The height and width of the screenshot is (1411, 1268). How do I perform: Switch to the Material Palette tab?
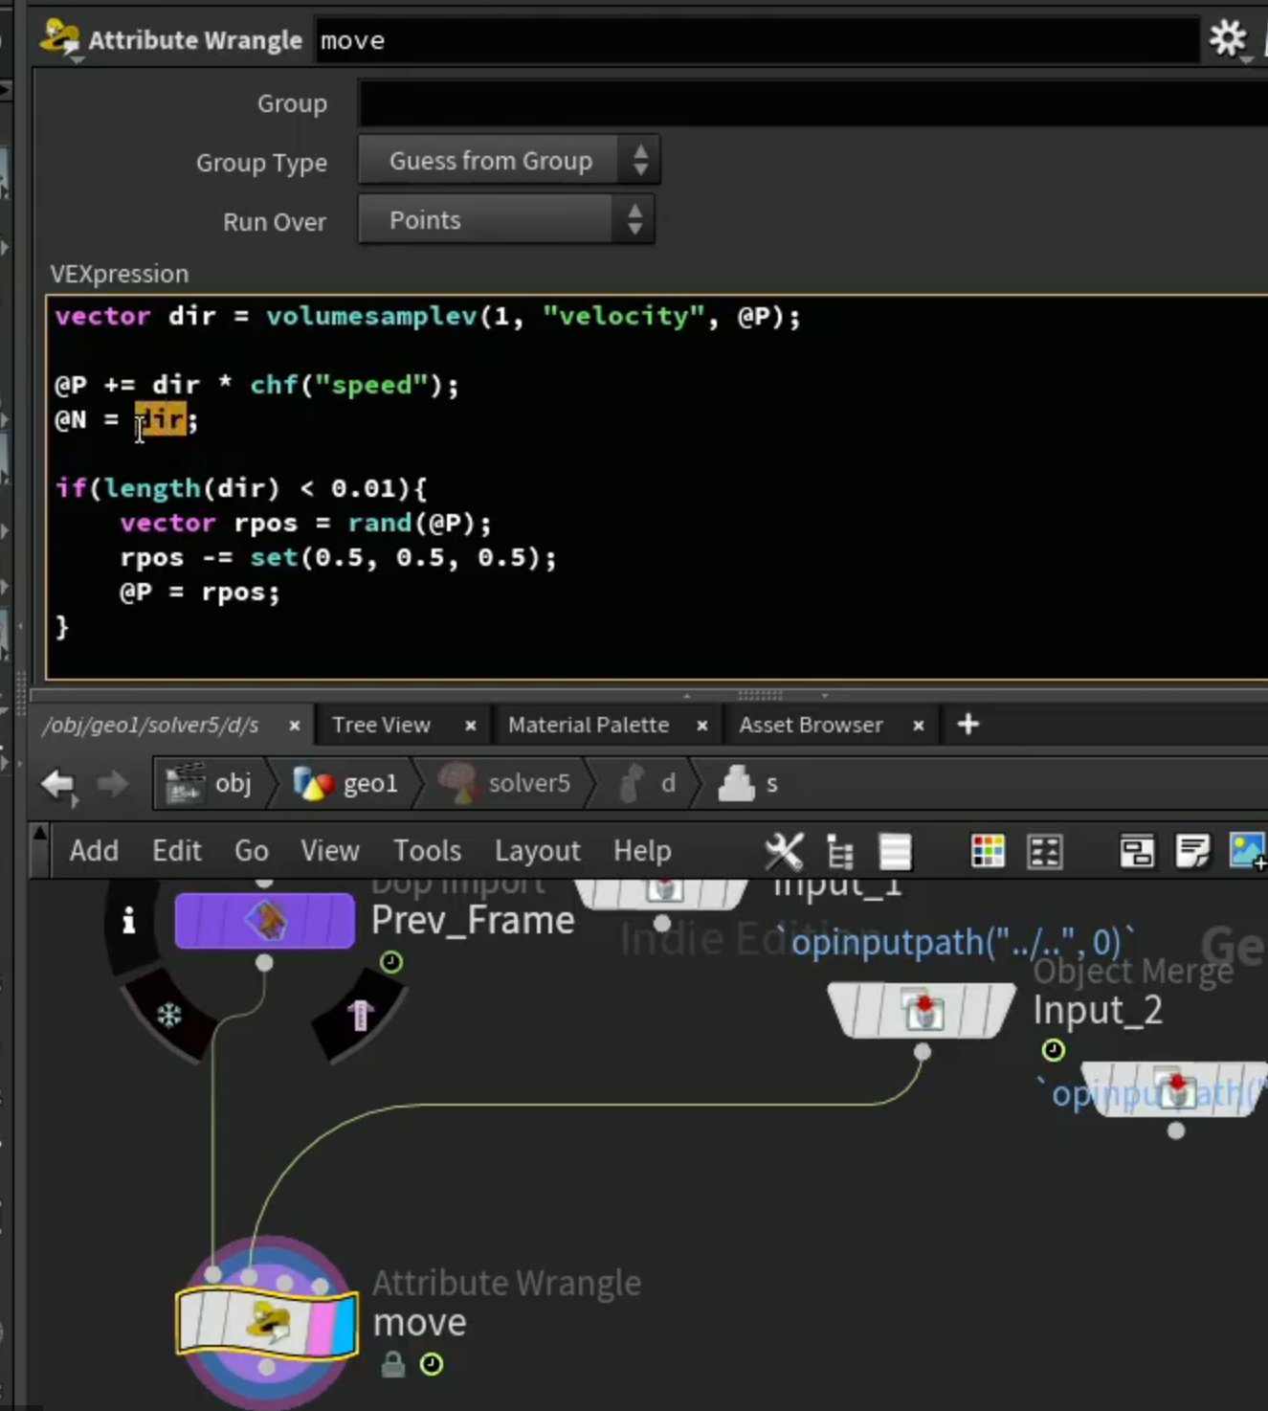coord(589,725)
